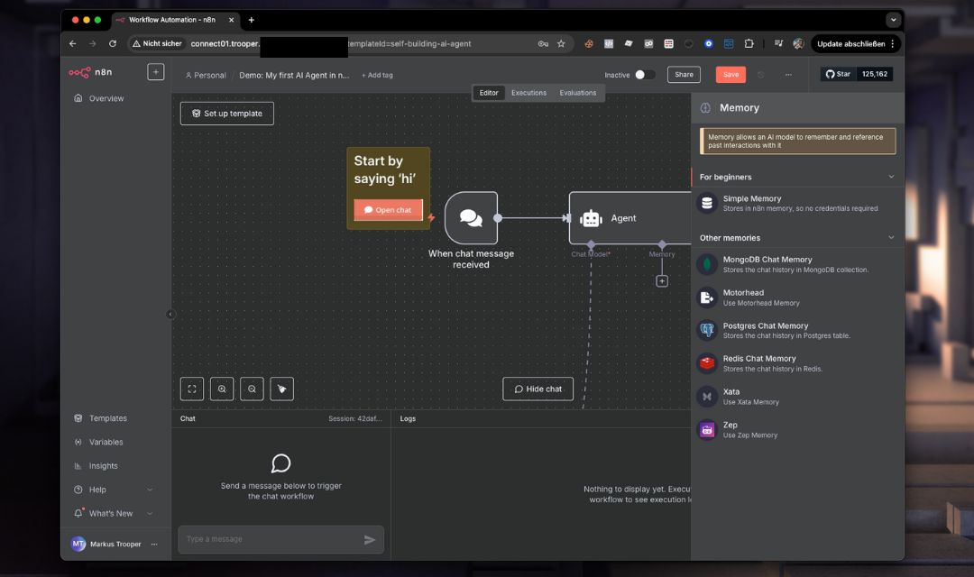Pick the Motorhead memory node
The width and height of the screenshot is (974, 577).
797,298
